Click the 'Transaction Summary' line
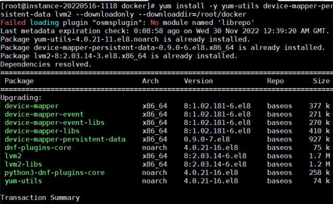This screenshot has width=333, height=204. coord(40,197)
